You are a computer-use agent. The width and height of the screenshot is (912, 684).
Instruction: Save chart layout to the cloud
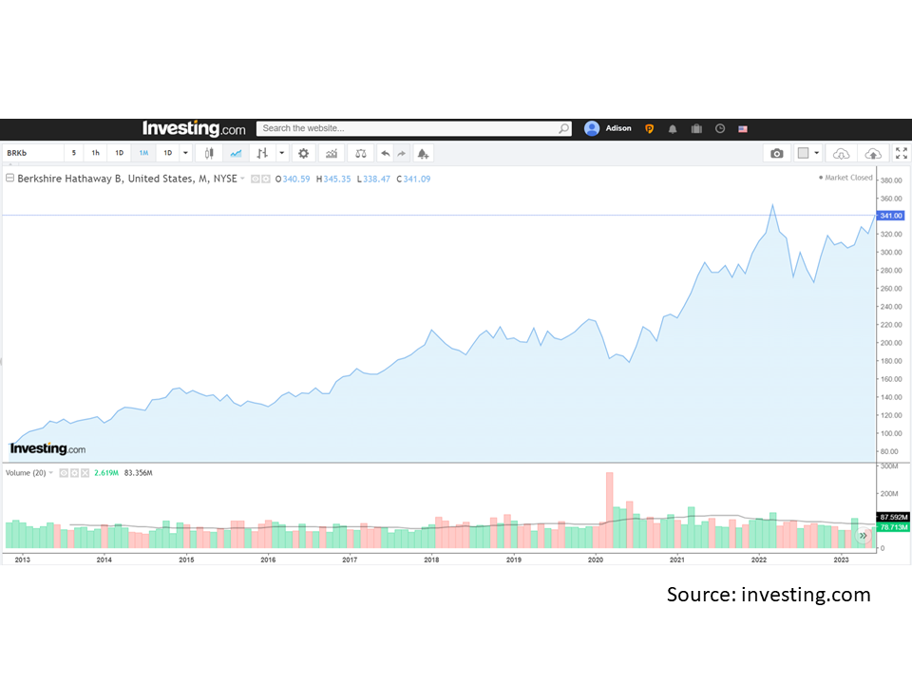coord(873,154)
